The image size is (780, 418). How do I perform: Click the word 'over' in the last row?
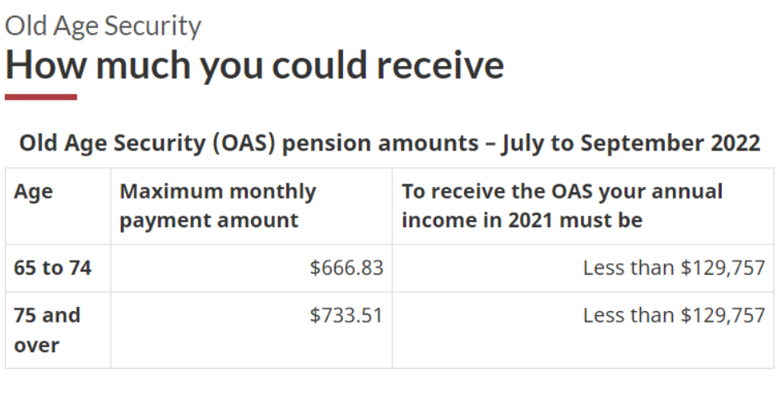pos(36,345)
